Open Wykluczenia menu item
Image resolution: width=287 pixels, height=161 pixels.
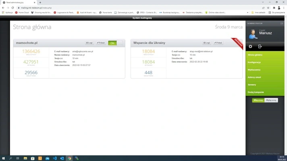coord(265,70)
